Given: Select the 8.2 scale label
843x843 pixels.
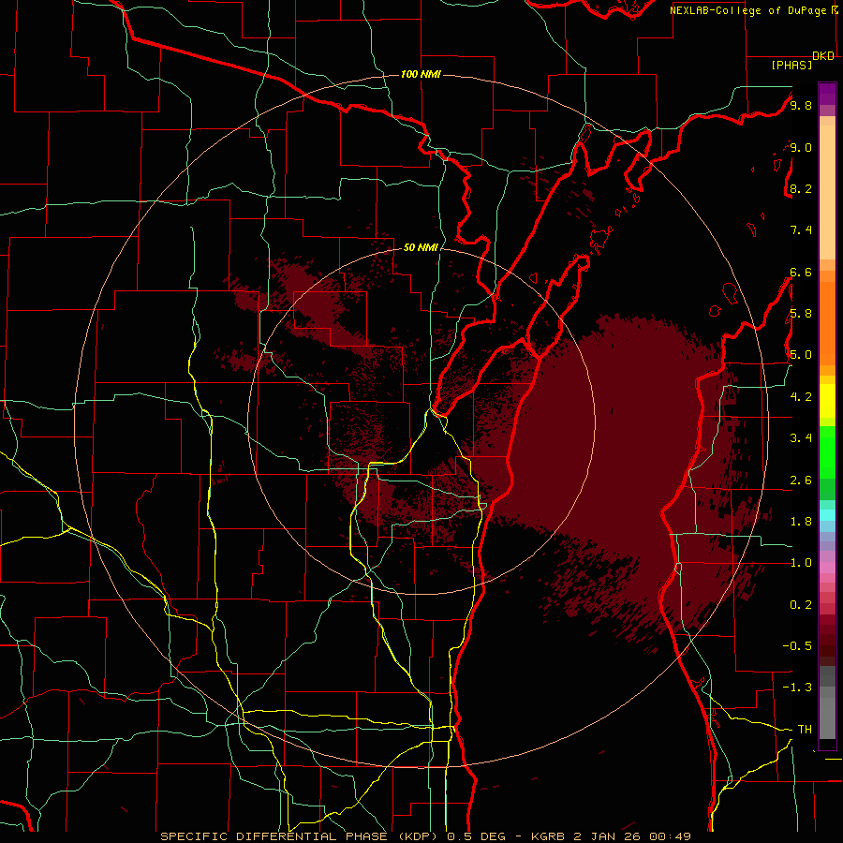Looking at the screenshot, I should (x=801, y=188).
